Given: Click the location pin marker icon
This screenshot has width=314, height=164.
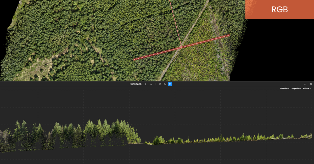Looking at the screenshot, I should (x=160, y=84).
